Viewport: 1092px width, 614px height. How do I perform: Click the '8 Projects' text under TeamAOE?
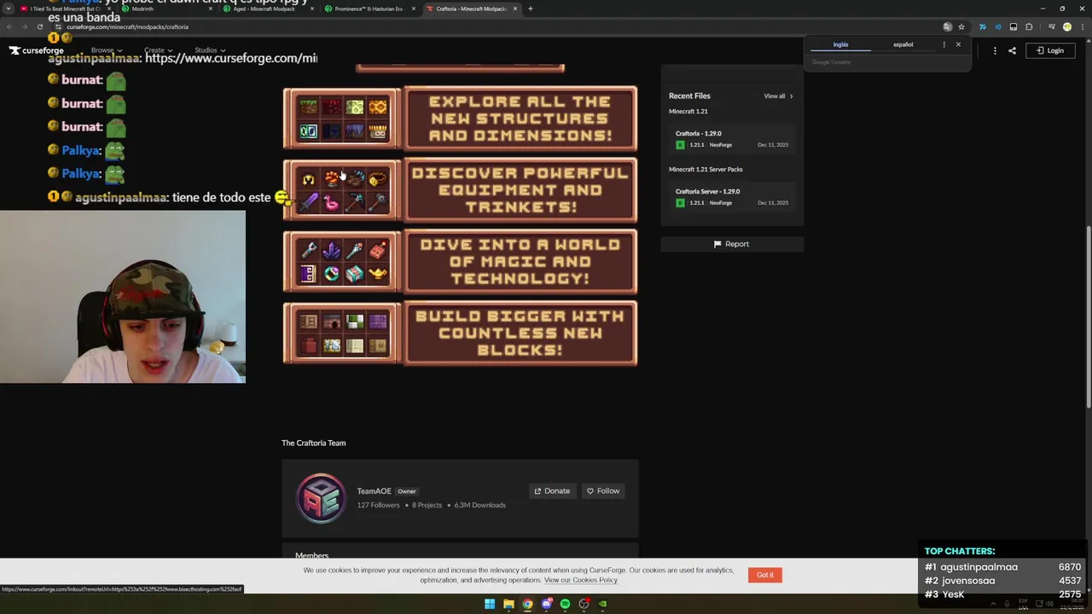point(427,505)
